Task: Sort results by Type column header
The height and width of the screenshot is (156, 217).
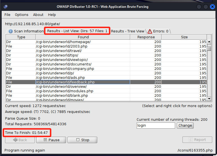Action: [x=21, y=37]
